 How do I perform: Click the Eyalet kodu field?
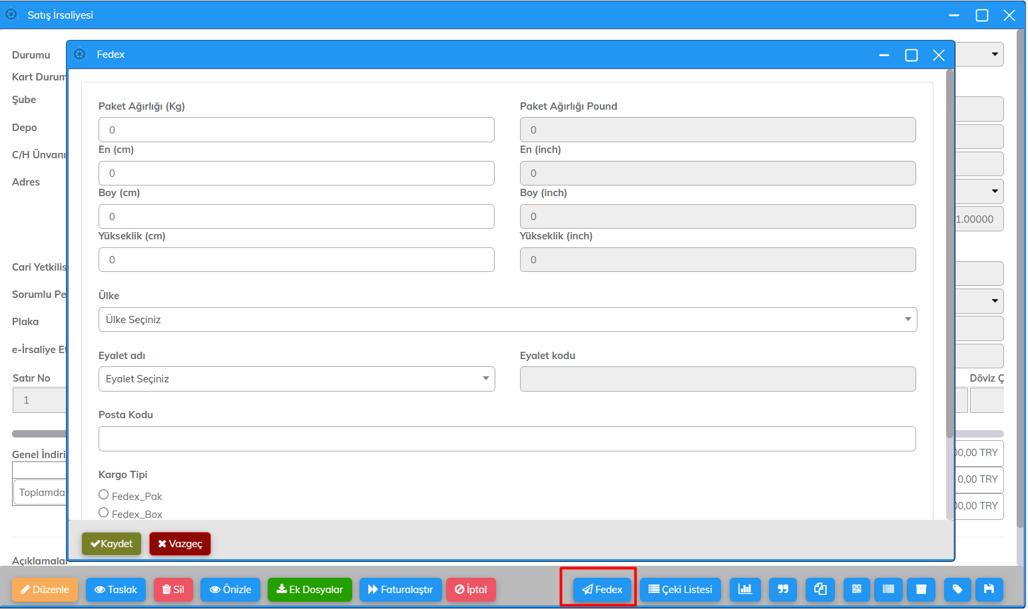(x=718, y=379)
